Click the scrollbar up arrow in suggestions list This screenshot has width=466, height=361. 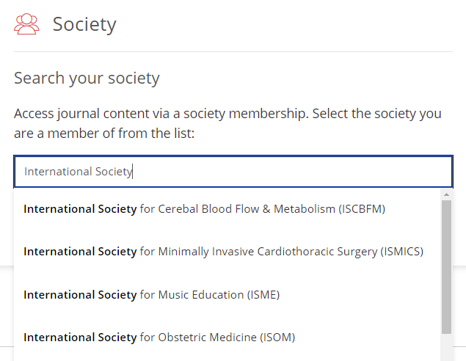446,194
